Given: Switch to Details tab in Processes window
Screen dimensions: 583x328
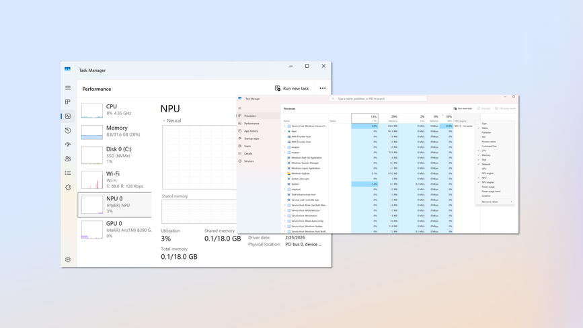Looking at the screenshot, I should 258,153.
